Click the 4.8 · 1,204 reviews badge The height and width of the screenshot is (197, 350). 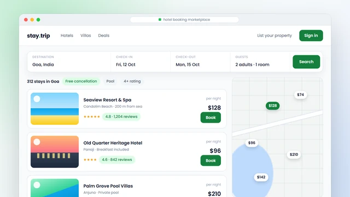coord(121,117)
